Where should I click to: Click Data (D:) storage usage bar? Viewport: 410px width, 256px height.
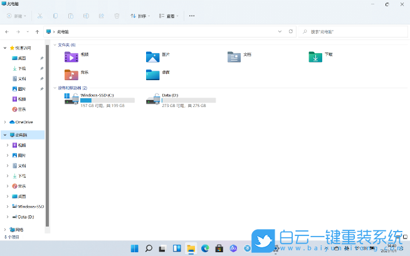tap(189, 100)
